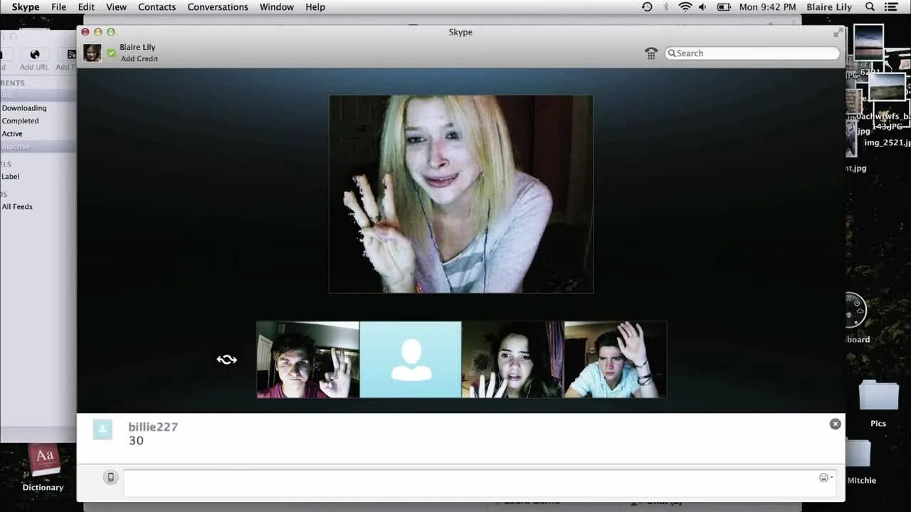Click billie227 avatar icon in chat
The height and width of the screenshot is (512, 911).
[102, 429]
